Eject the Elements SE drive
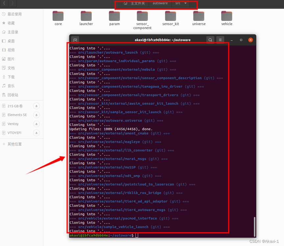 pos(36,115)
